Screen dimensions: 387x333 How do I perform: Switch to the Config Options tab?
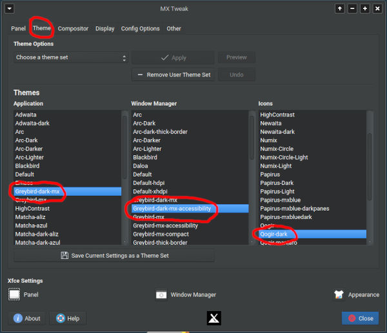pyautogui.click(x=140, y=28)
